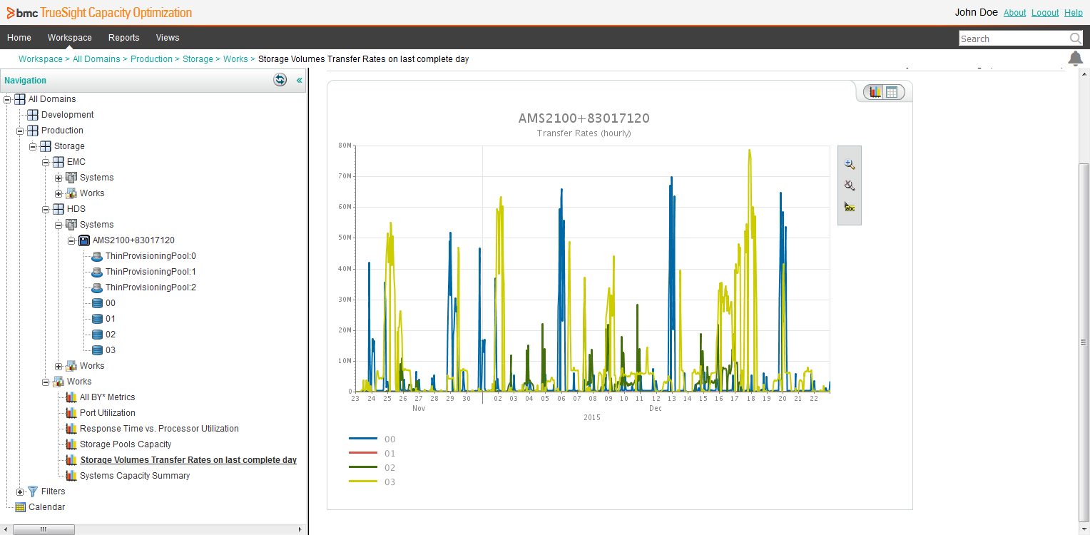Collapse the HDS tree node

(46, 209)
